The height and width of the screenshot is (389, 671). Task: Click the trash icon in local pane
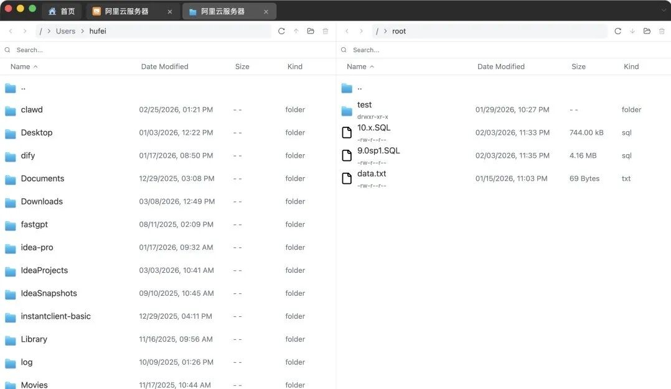coord(325,31)
